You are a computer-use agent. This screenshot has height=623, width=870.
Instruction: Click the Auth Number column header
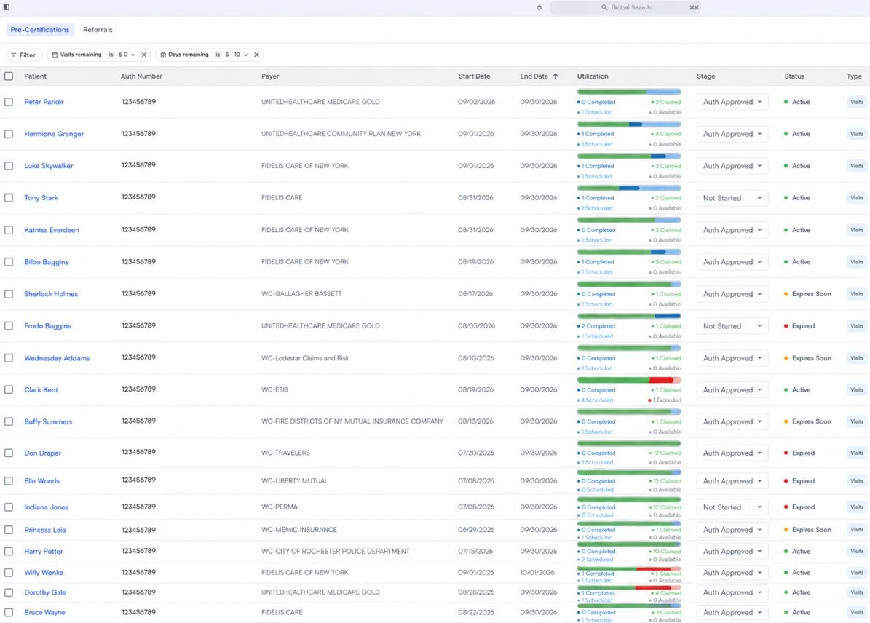[141, 76]
